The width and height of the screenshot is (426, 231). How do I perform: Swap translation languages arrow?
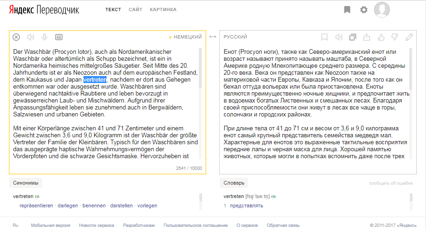tap(213, 37)
